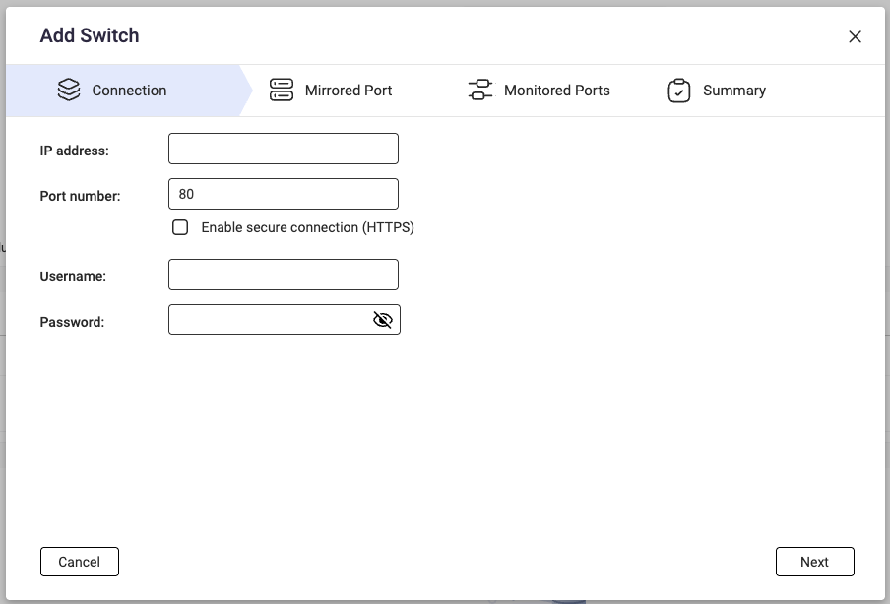
Task: Open the Monitored Ports tab label
Action: tap(556, 91)
